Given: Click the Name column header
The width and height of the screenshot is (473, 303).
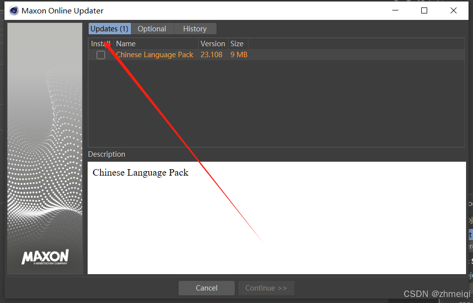Looking at the screenshot, I should pos(156,44).
